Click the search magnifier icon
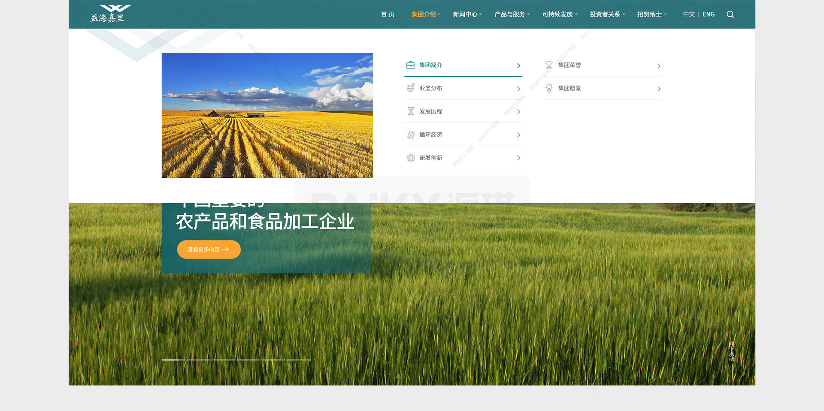 [x=730, y=15]
